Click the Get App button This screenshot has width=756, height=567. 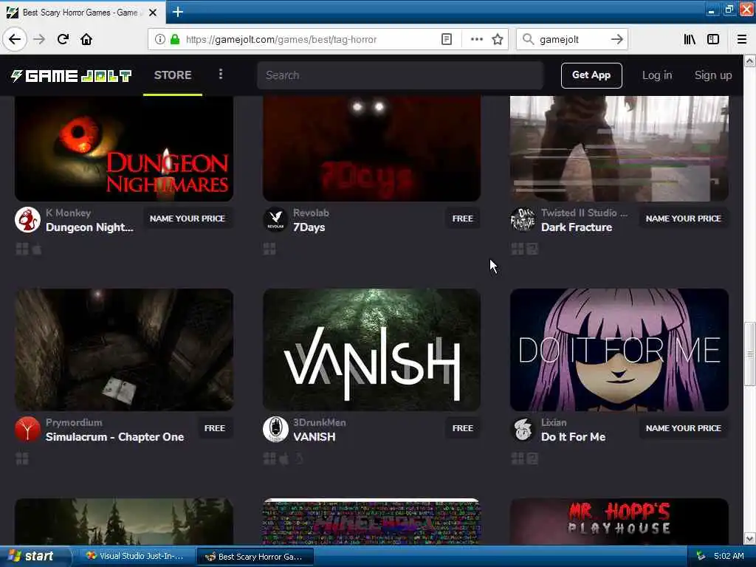point(591,75)
